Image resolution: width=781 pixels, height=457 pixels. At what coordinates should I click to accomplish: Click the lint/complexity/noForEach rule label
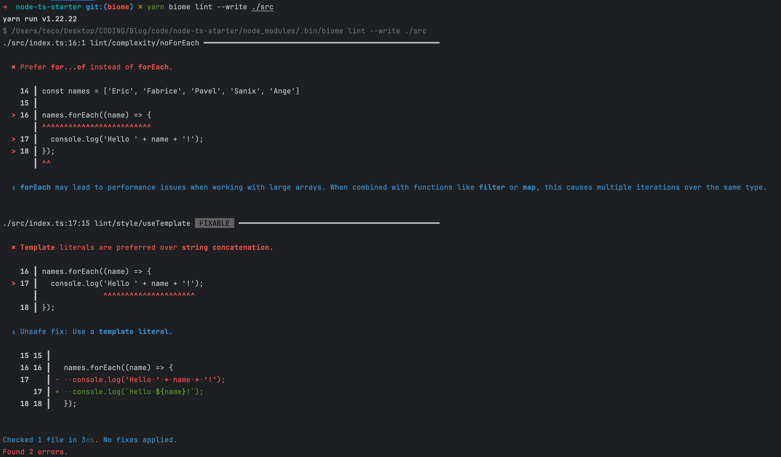(144, 43)
